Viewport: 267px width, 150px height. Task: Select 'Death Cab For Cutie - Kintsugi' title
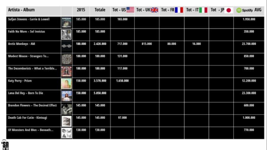point(27,118)
